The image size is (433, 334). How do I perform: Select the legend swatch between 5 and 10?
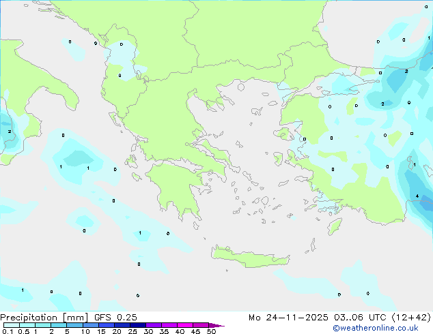click(74, 325)
